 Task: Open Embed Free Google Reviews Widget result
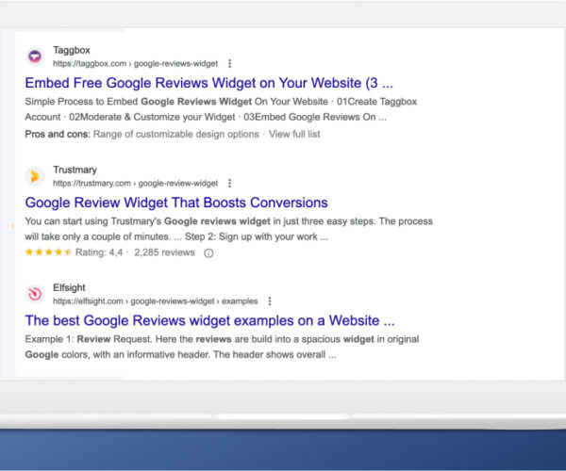pyautogui.click(x=208, y=83)
